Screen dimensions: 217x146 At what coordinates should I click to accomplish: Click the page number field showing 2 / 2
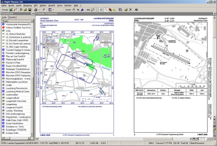point(203,138)
